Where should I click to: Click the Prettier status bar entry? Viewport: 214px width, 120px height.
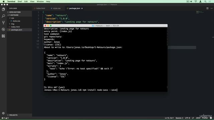(205, 118)
